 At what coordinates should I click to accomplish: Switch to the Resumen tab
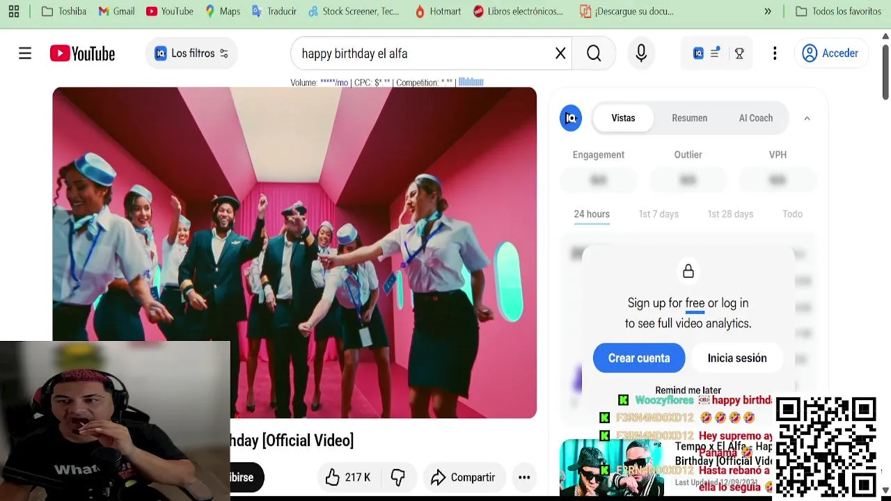[x=689, y=118]
